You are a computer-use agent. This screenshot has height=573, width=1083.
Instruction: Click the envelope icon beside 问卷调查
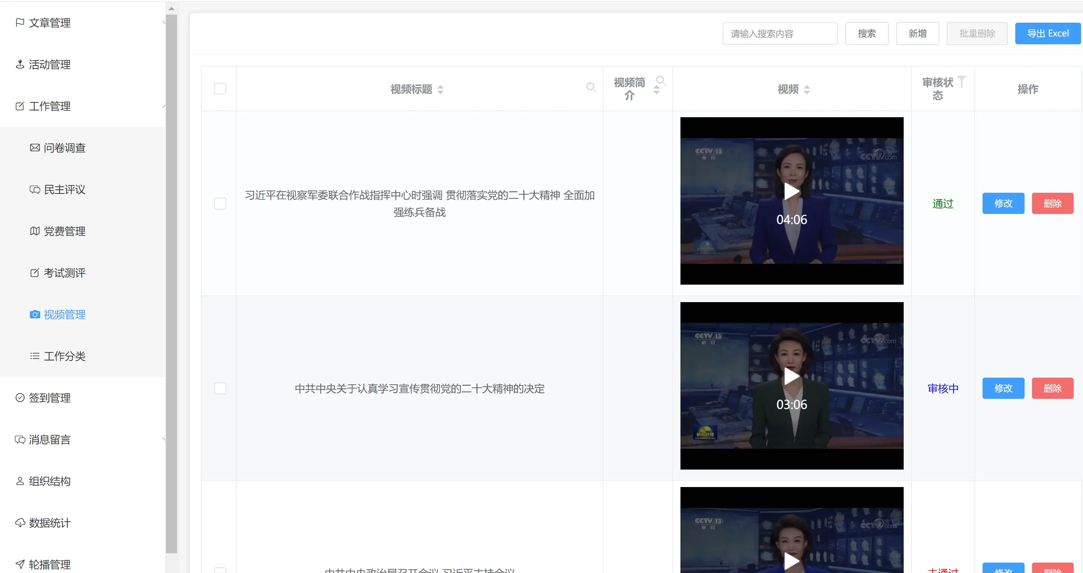[35, 148]
